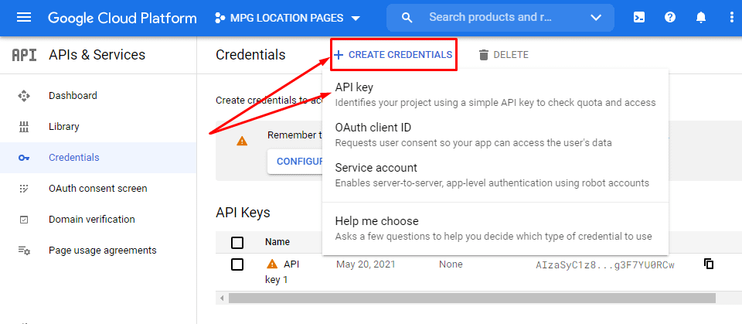
Task: Click the Dashboard sidebar icon
Action: 24,96
